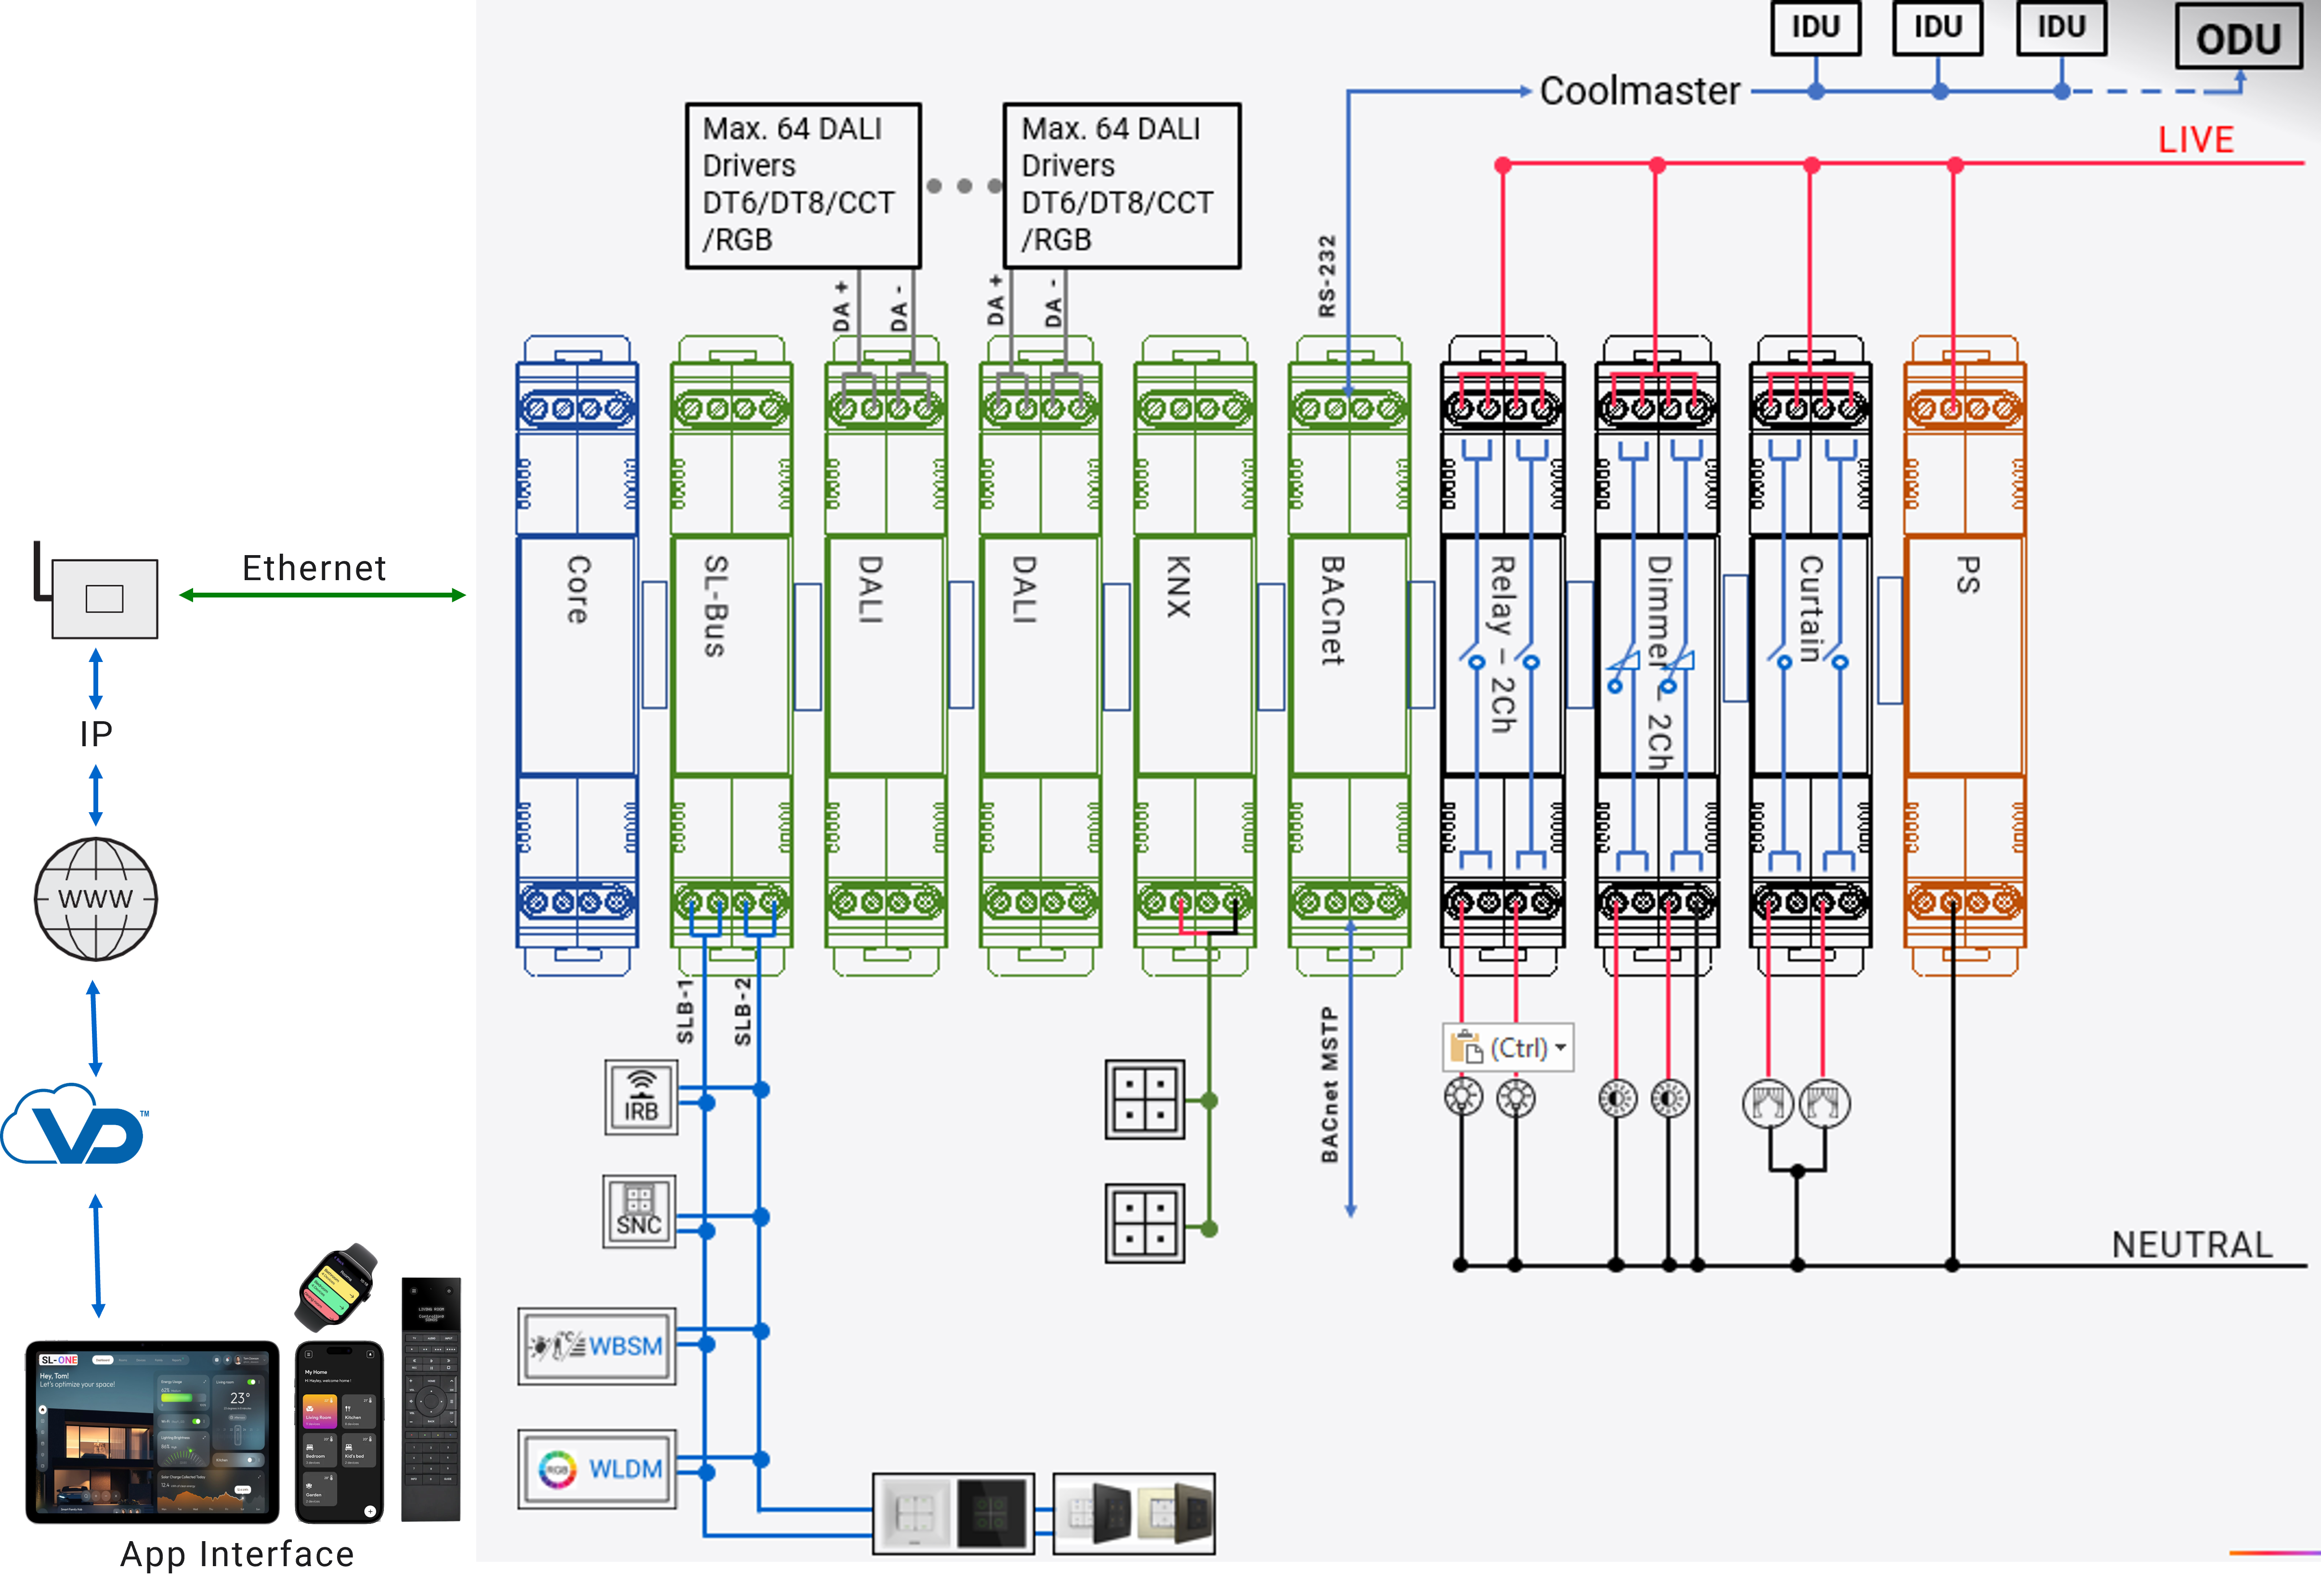The width and height of the screenshot is (2321, 1596).
Task: Click the left light bulb under Relay
Action: click(x=1463, y=1097)
